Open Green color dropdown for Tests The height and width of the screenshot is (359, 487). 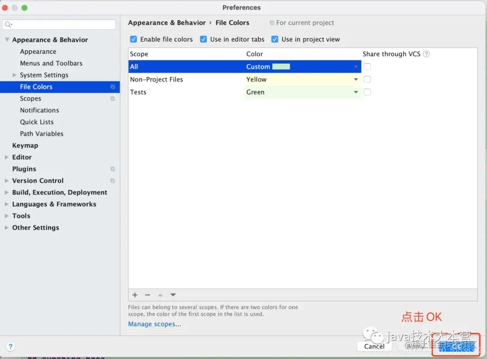[x=356, y=92]
